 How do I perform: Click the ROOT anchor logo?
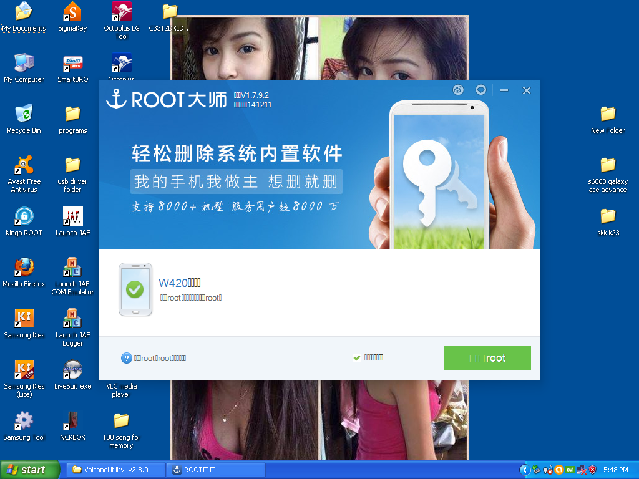pyautogui.click(x=116, y=99)
